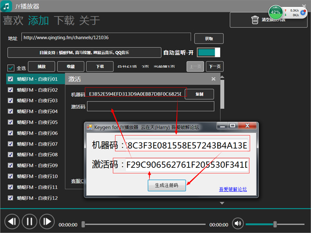This screenshot has width=311, height=233.
Task: Minimize the Keygen window
Action: coord(222,126)
